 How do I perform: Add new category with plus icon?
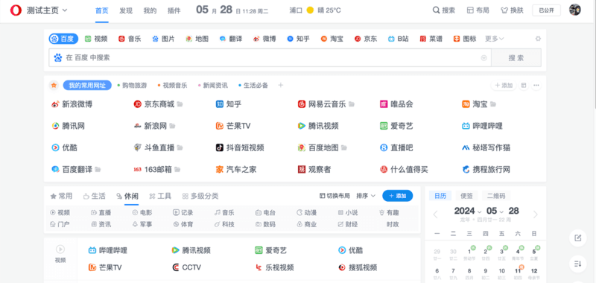tap(281, 86)
